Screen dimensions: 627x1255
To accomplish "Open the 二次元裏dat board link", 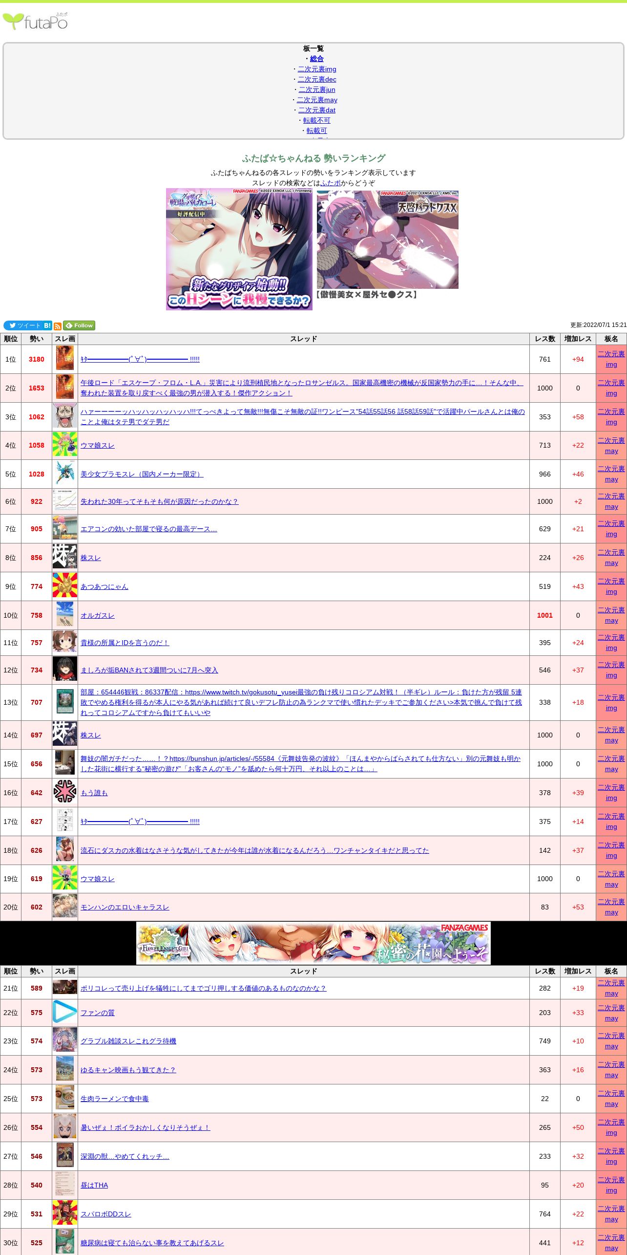I will click(317, 110).
